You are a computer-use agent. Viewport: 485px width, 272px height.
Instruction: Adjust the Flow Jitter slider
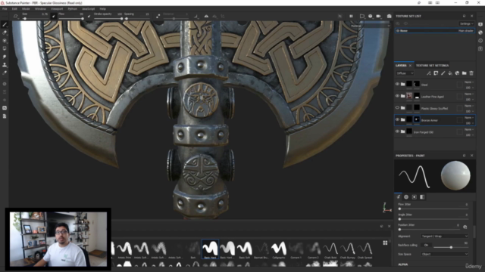click(x=433, y=209)
